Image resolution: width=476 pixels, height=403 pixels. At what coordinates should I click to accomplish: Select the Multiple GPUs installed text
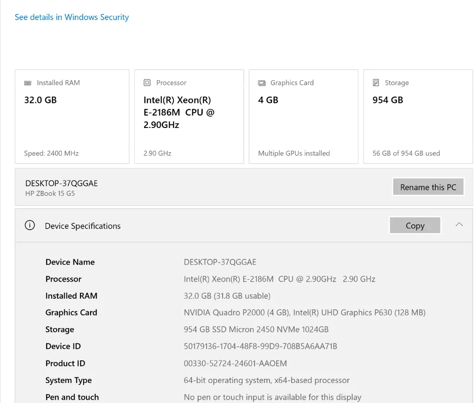pos(294,153)
